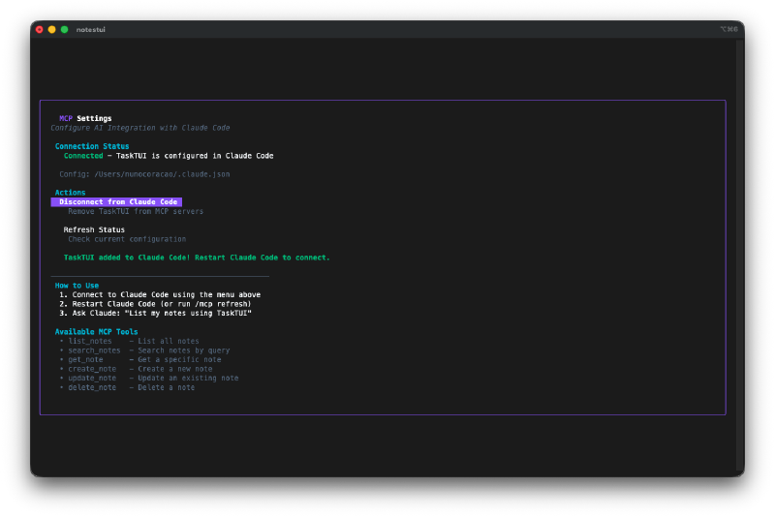The width and height of the screenshot is (775, 517).
Task: Click 'Remove TaskTUI from MCP servers' description
Action: tap(136, 211)
